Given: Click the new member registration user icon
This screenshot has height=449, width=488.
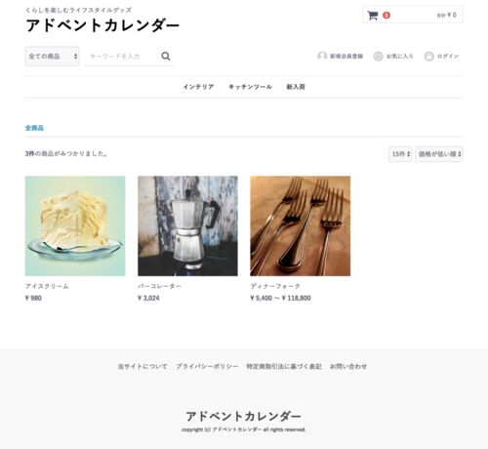Looking at the screenshot, I should [x=322, y=56].
